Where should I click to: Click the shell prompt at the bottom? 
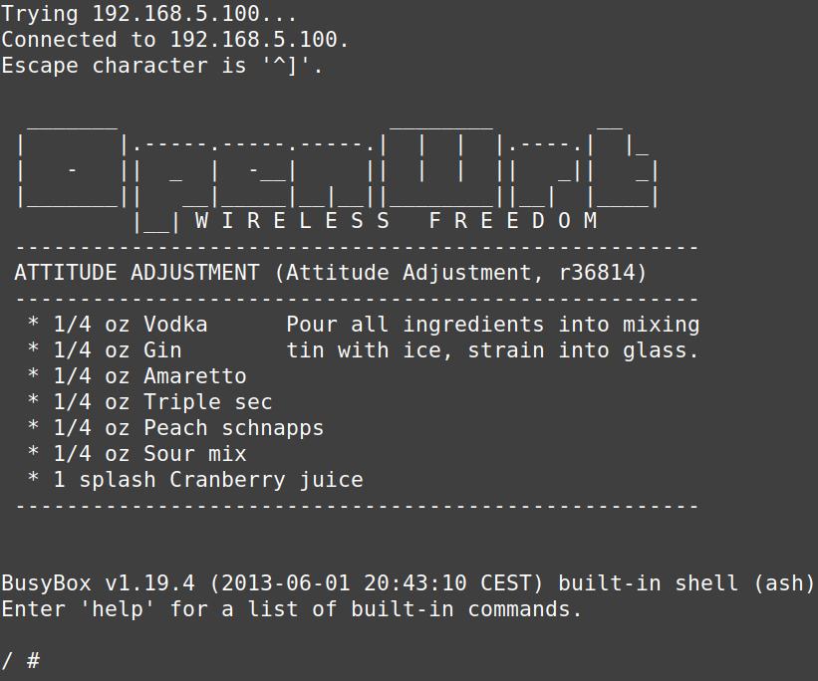20,661
